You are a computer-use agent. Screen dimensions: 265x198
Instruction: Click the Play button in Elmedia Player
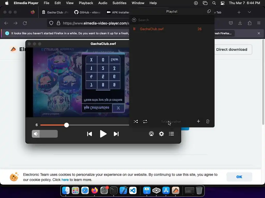(x=103, y=134)
